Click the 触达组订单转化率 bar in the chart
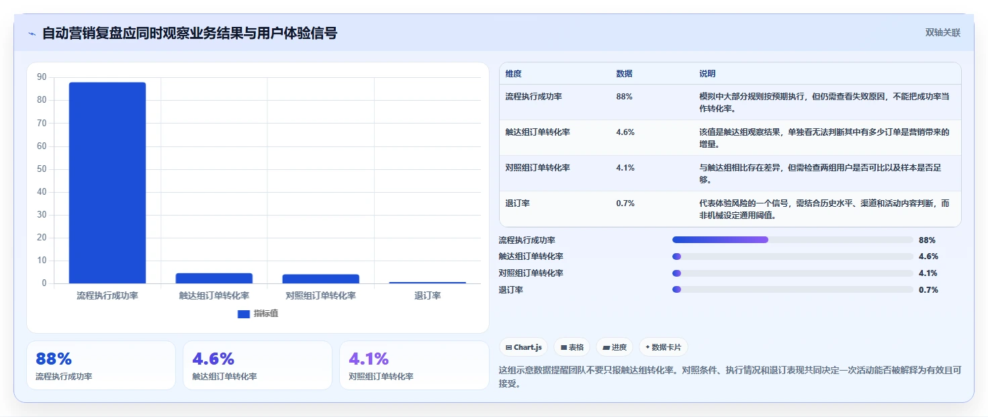 click(x=214, y=278)
